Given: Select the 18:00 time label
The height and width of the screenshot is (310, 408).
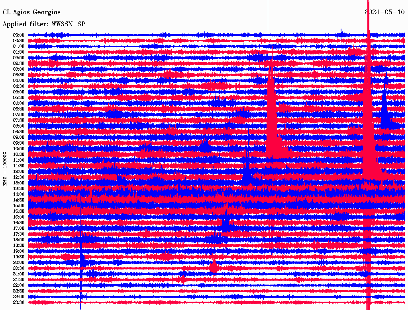Looking at the screenshot, I should pos(19,240).
